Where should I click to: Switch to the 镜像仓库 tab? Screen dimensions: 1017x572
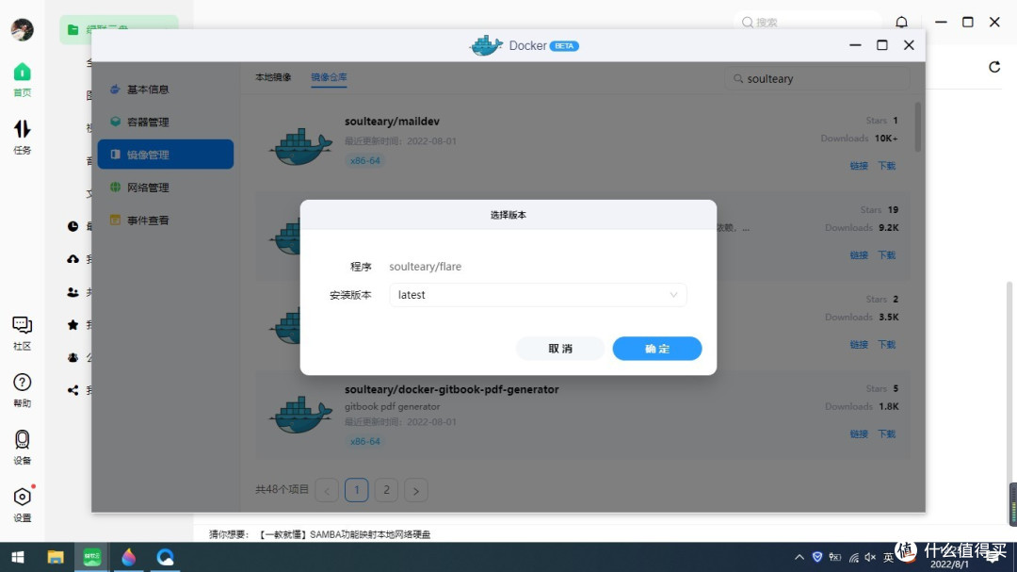(x=329, y=77)
